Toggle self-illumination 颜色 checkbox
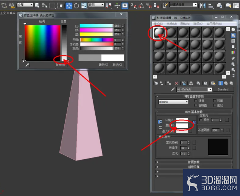The height and width of the screenshot is (196, 240). [x=201, y=120]
